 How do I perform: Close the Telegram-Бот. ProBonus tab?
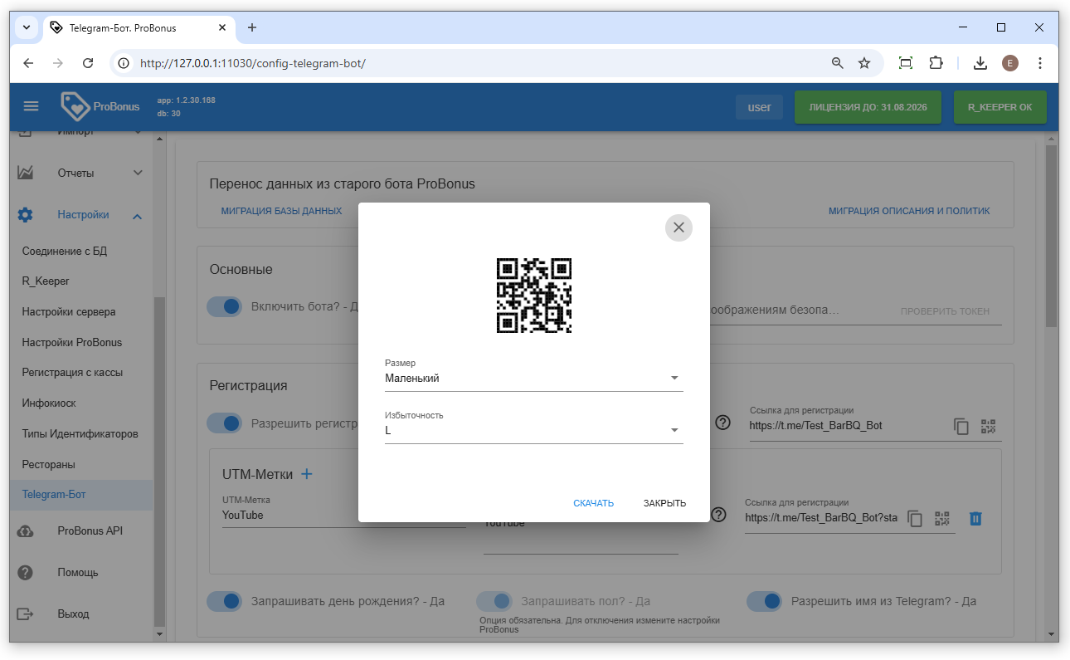coord(222,27)
